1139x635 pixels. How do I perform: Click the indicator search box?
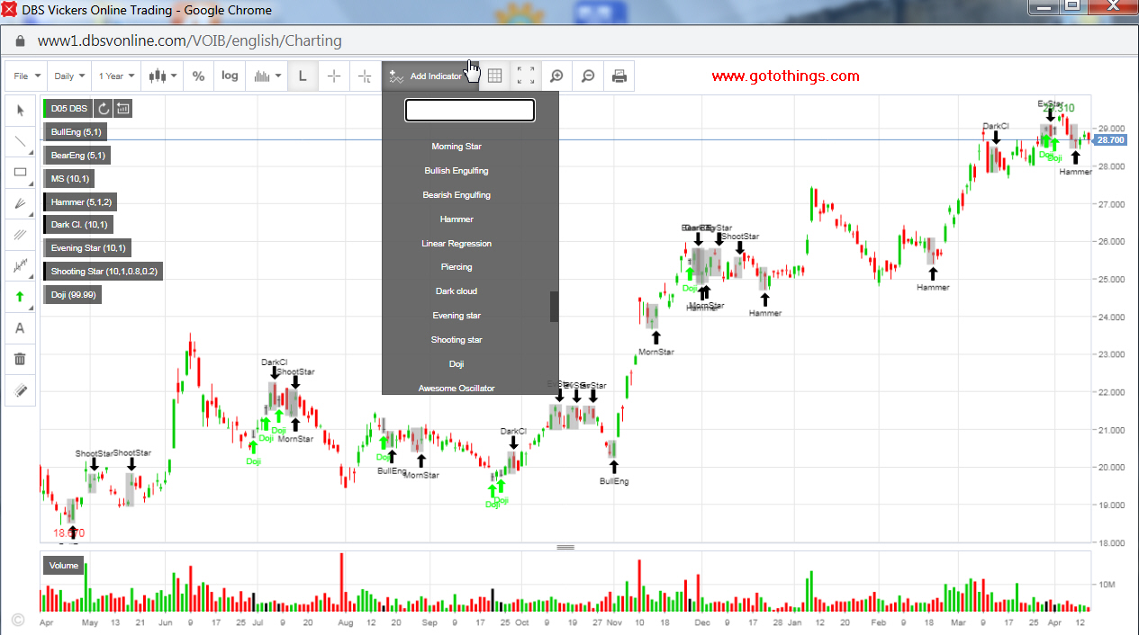tap(470, 111)
